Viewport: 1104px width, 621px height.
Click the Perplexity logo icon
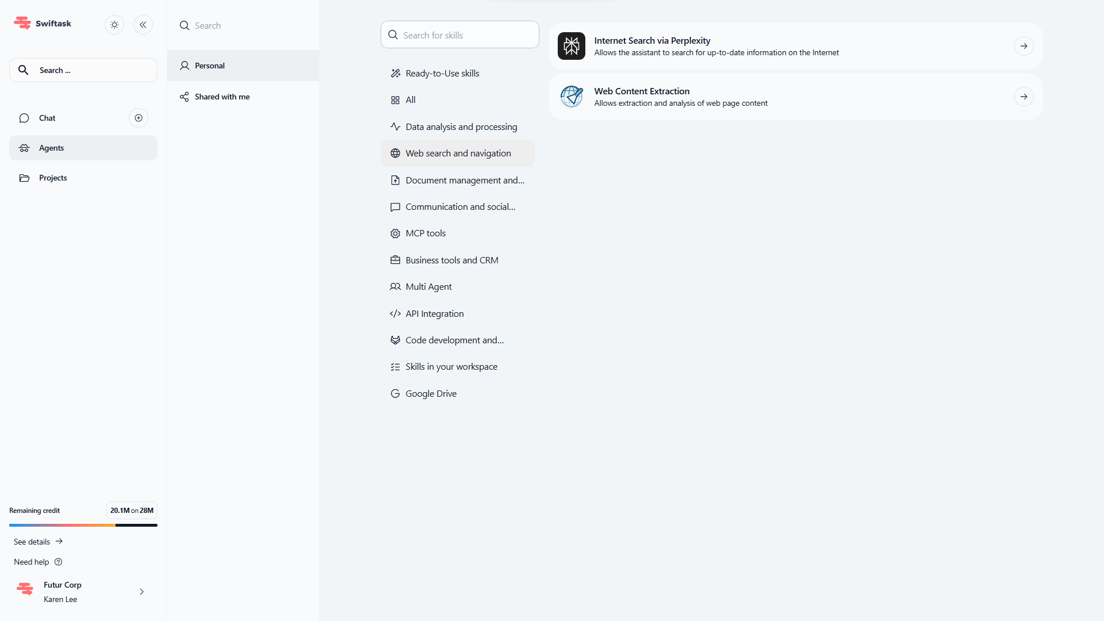[571, 46]
